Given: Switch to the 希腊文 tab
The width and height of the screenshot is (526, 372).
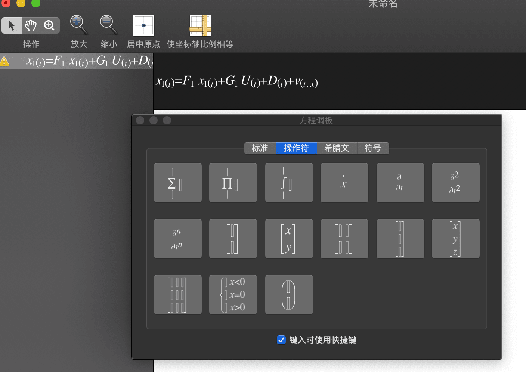Looking at the screenshot, I should tap(337, 148).
